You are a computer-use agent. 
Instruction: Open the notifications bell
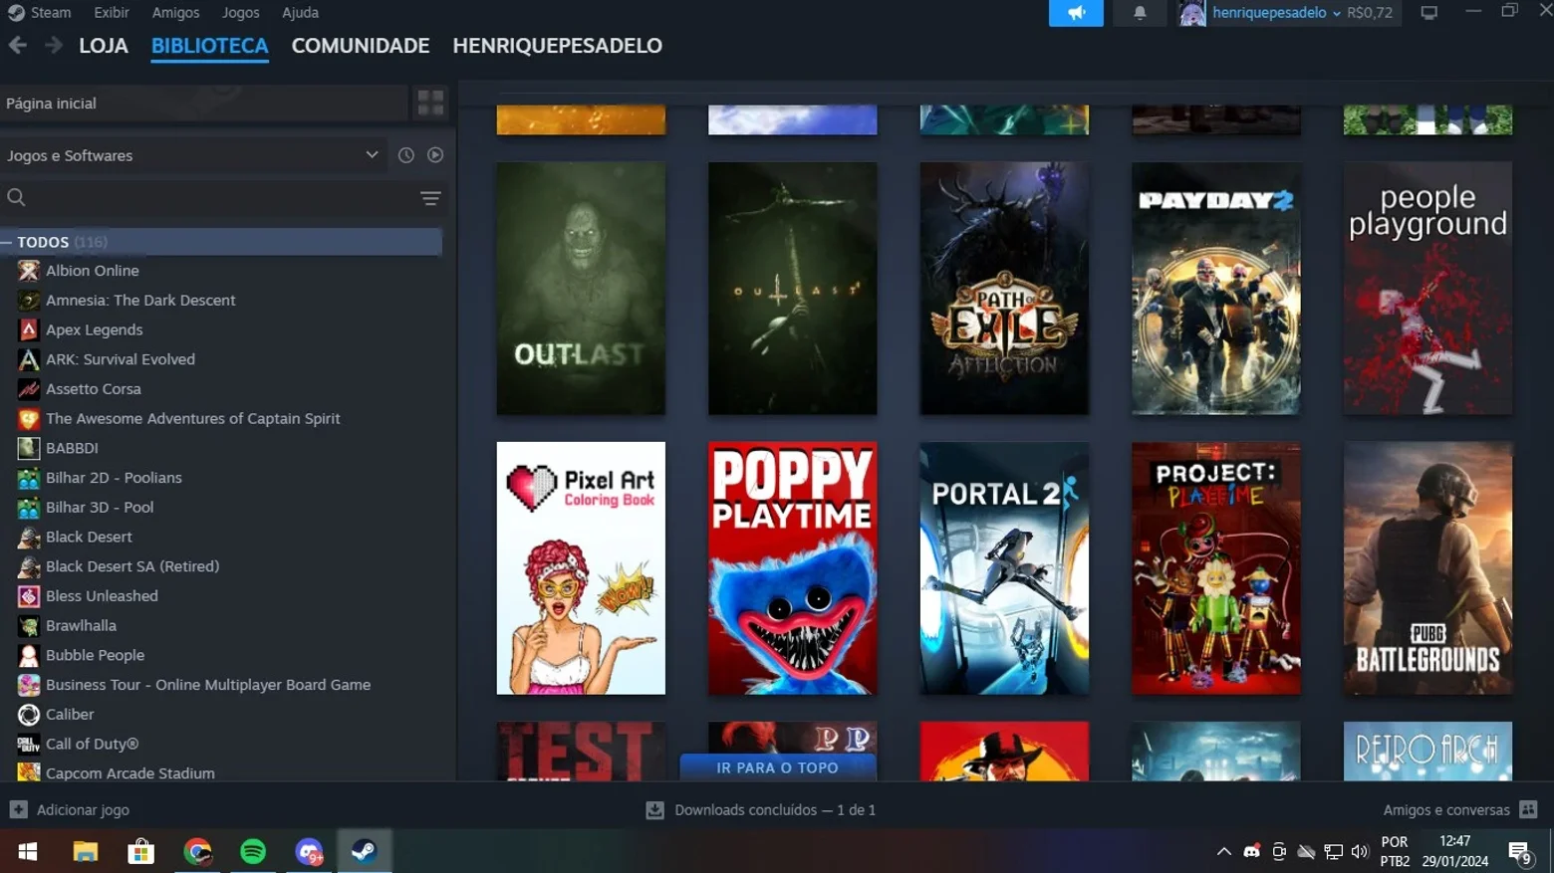pyautogui.click(x=1140, y=13)
